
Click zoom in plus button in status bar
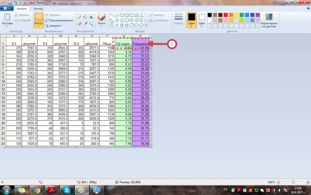308,182
